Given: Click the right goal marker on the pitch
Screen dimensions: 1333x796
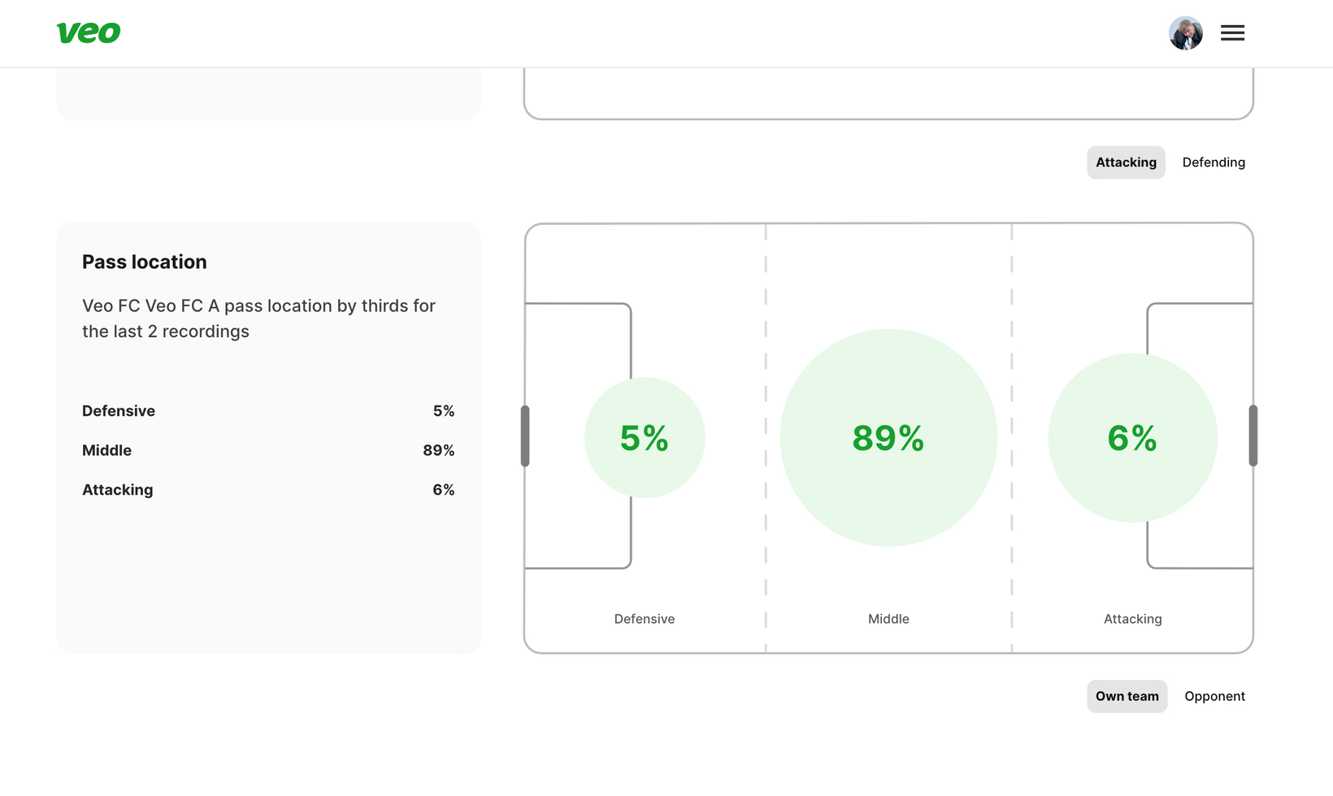Looking at the screenshot, I should 1253,436.
